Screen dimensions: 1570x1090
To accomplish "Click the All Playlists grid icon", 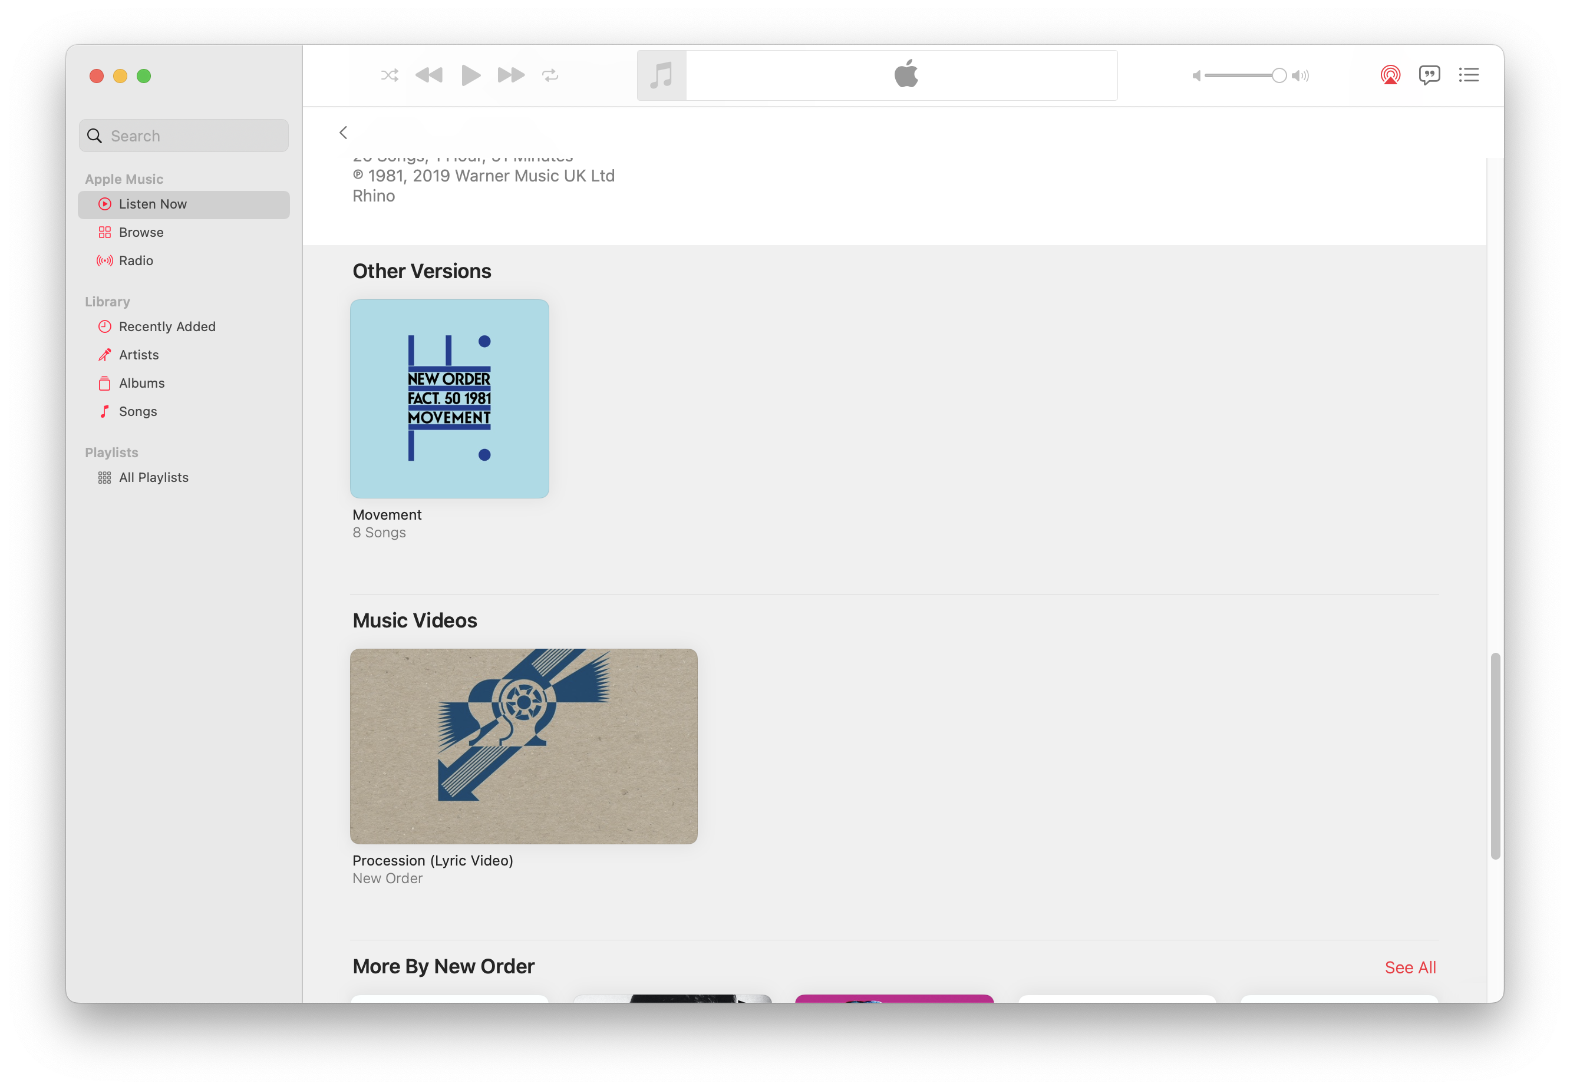I will click(104, 477).
